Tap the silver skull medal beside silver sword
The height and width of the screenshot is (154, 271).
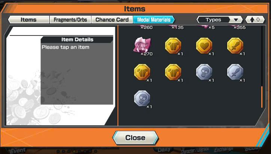204,72
